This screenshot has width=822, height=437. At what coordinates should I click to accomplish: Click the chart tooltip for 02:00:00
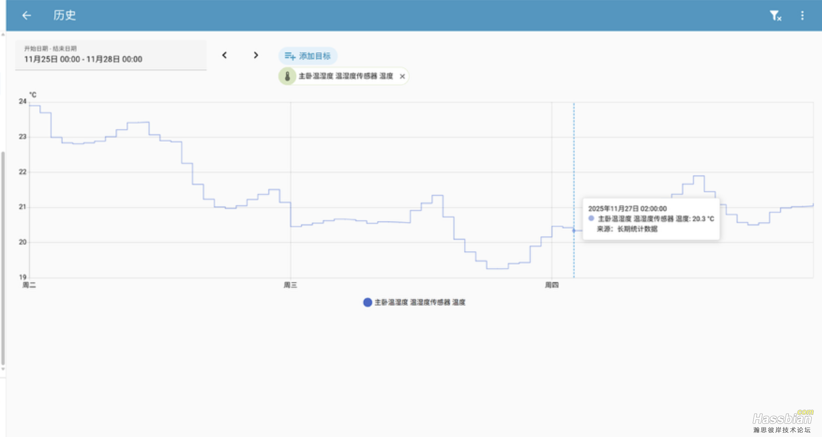[651, 219]
